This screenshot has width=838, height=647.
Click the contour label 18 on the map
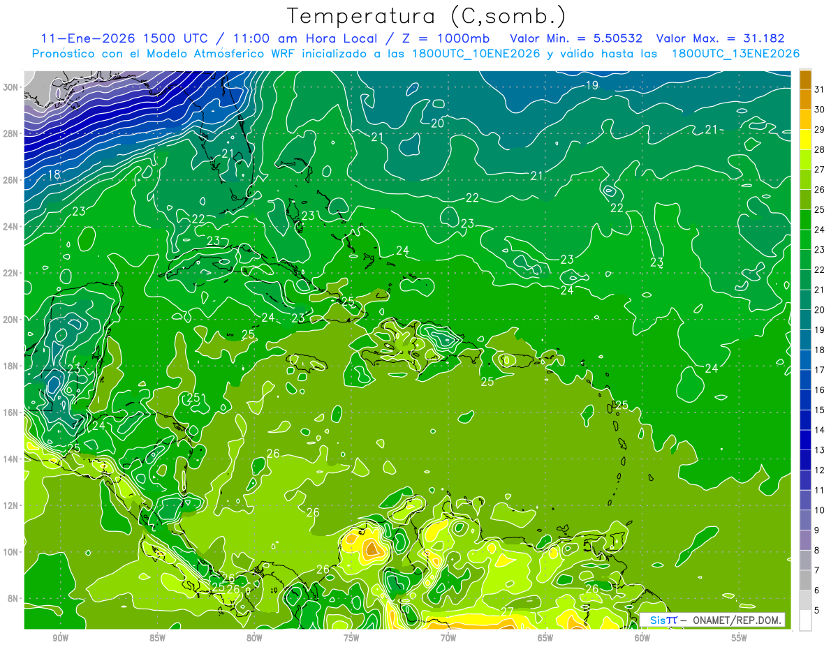tap(54, 174)
